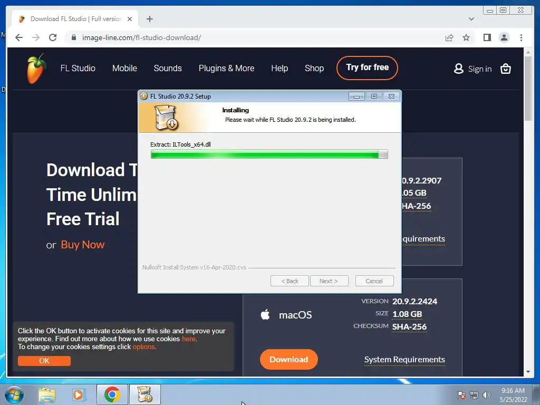Image resolution: width=540 pixels, height=405 pixels.
Task: Open the Help nav menu
Action: pos(279,68)
